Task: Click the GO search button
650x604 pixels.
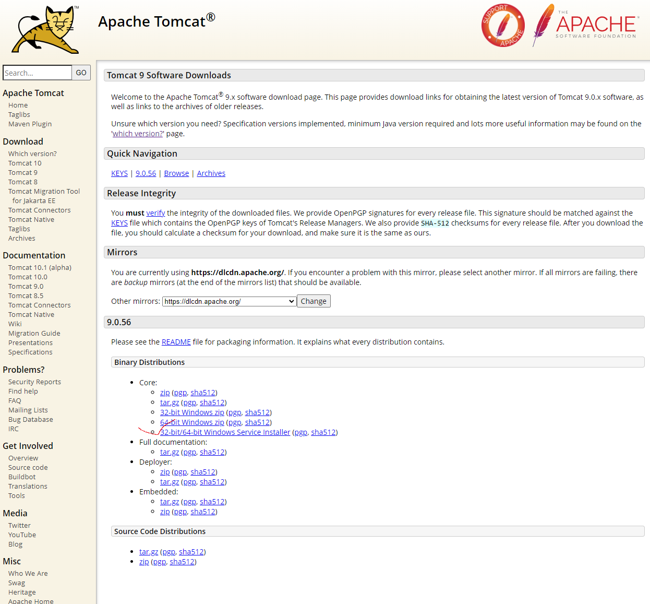Action: 81,73
